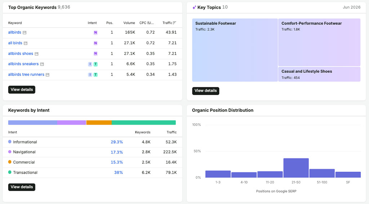Open the allbirds shoes keyword link
369x204 pixels.
pos(21,54)
